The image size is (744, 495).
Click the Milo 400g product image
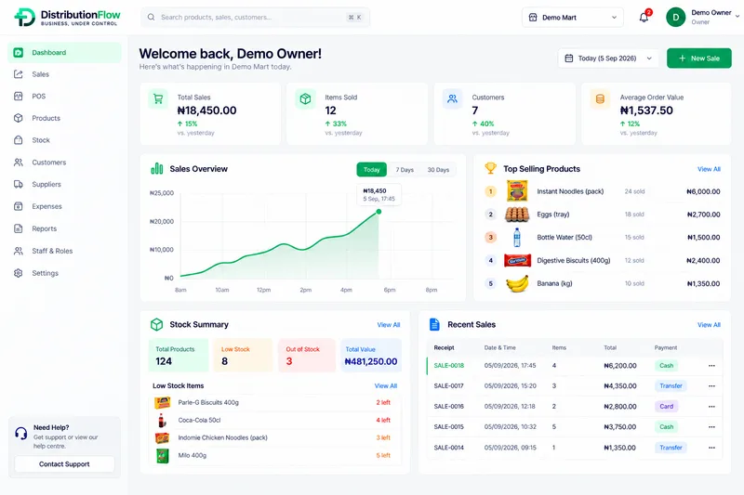[162, 456]
